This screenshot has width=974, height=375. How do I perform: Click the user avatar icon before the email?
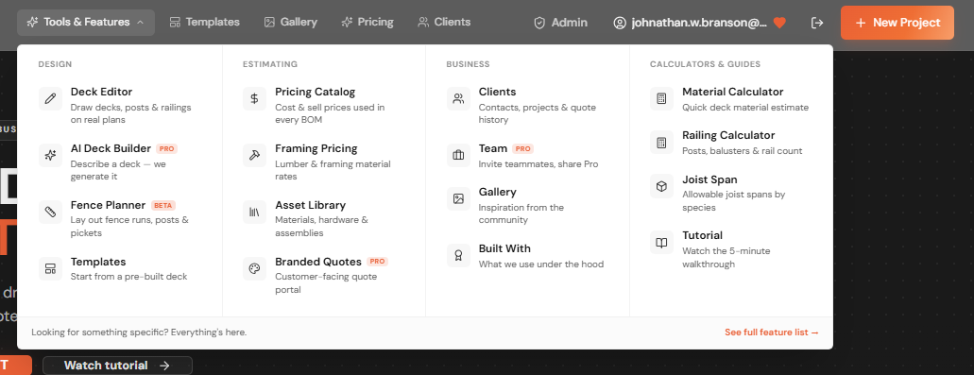coord(620,23)
